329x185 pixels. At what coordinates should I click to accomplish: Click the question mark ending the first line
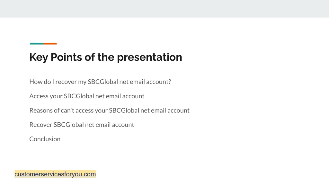[x=170, y=82]
